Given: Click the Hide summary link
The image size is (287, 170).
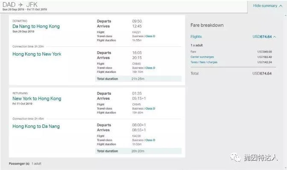Looking at the screenshot, I should pyautogui.click(x=265, y=6).
